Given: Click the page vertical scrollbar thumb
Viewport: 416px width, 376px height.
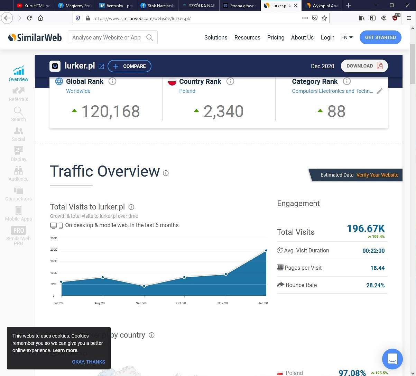Looking at the screenshot, I should tap(413, 64).
